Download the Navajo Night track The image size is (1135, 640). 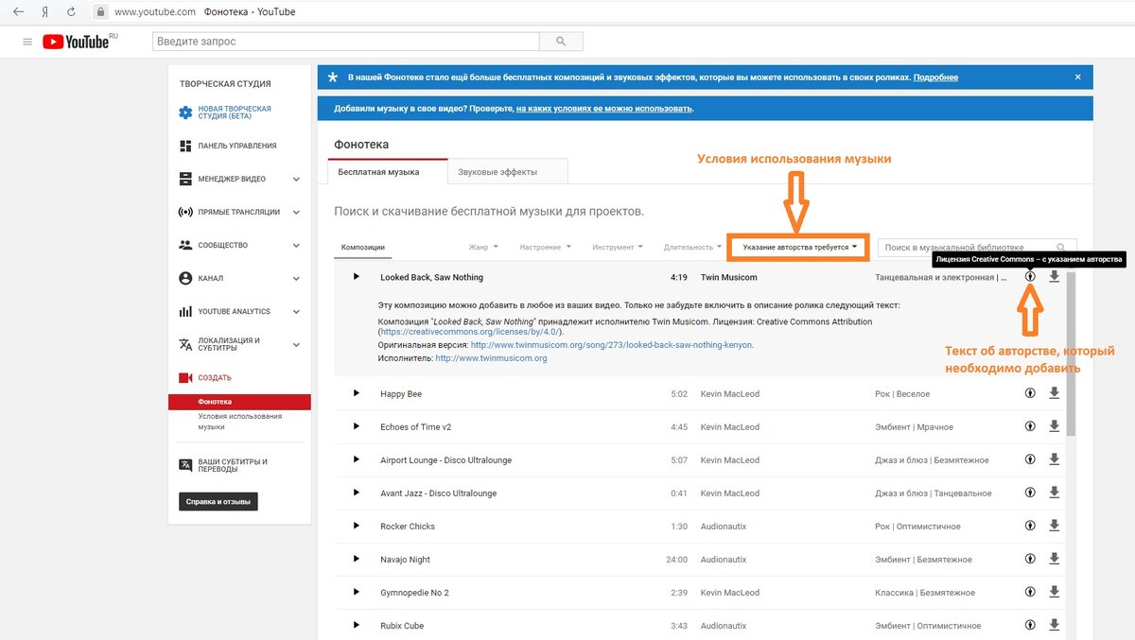[x=1054, y=559]
